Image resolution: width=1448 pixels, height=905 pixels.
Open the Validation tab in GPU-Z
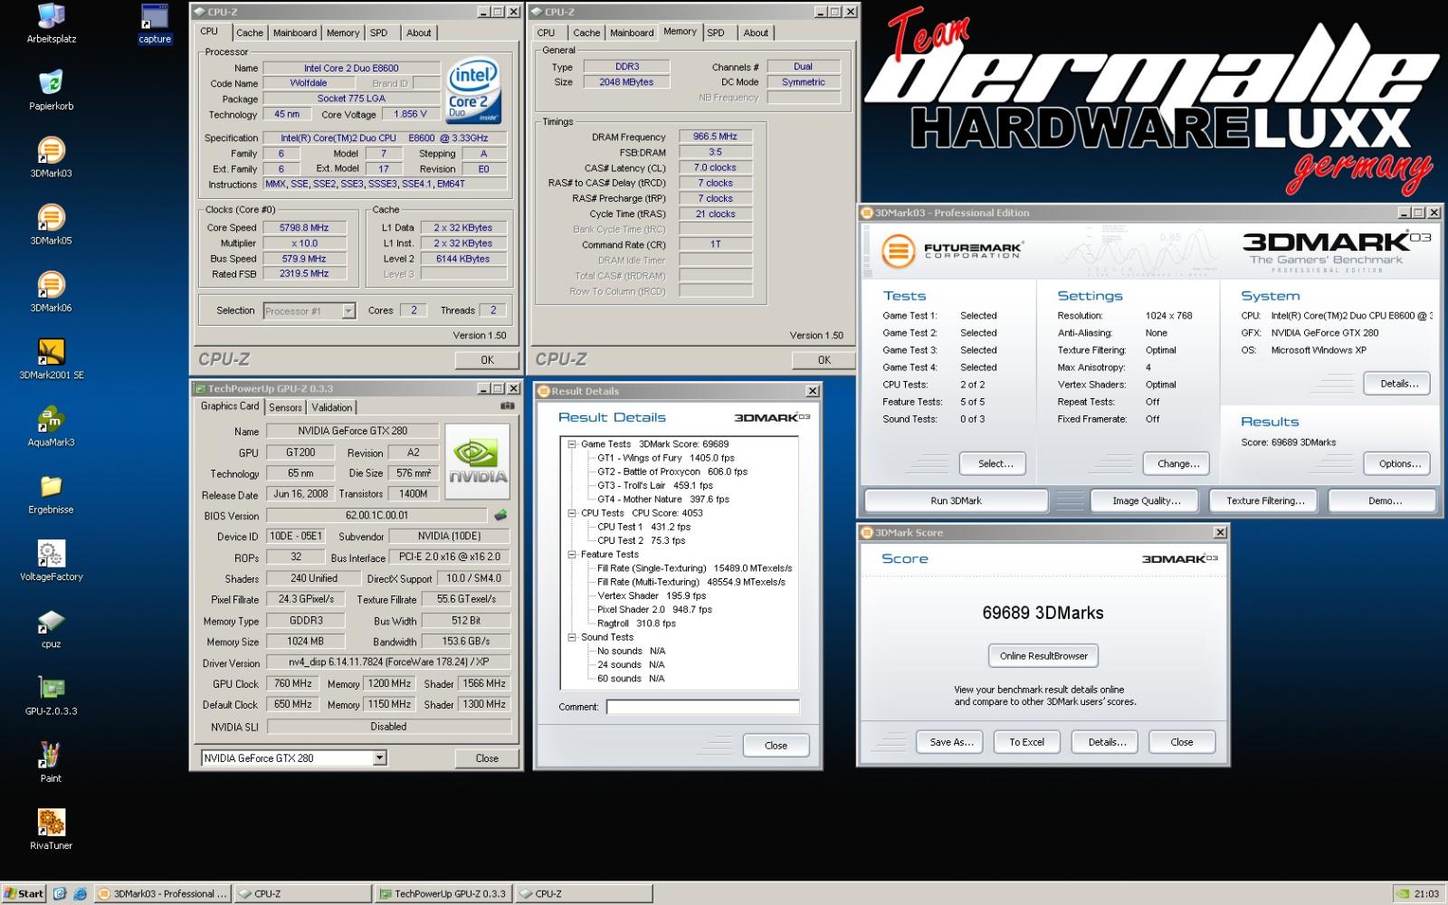pos(332,407)
